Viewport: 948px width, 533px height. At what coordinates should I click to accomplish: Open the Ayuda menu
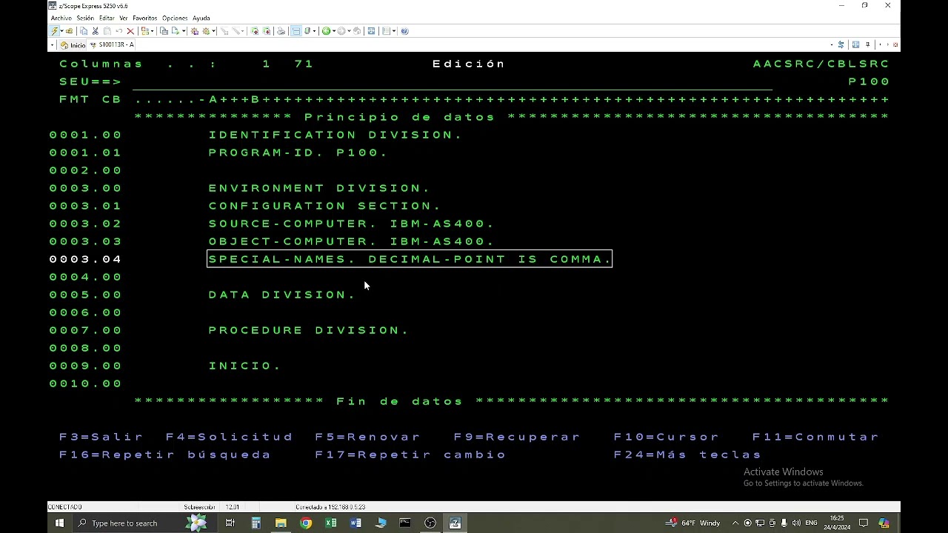point(201,18)
